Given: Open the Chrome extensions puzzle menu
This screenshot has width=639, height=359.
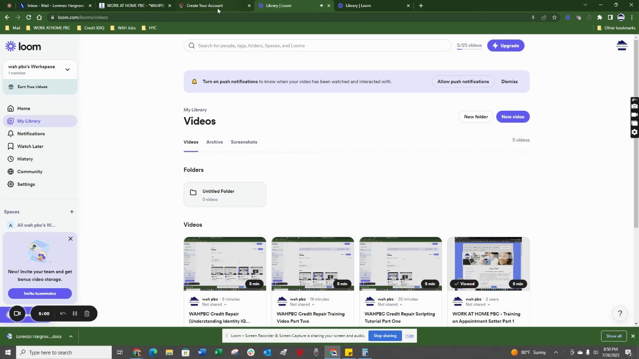Looking at the screenshot, I should coord(600,17).
